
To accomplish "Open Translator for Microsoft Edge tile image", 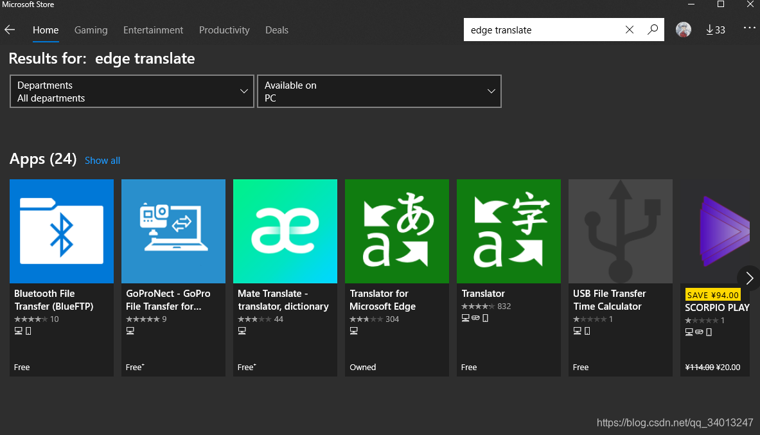I will click(397, 231).
